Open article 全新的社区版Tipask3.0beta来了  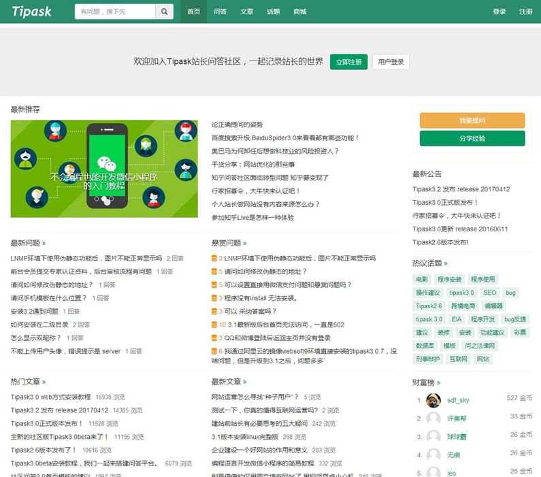click(59, 437)
